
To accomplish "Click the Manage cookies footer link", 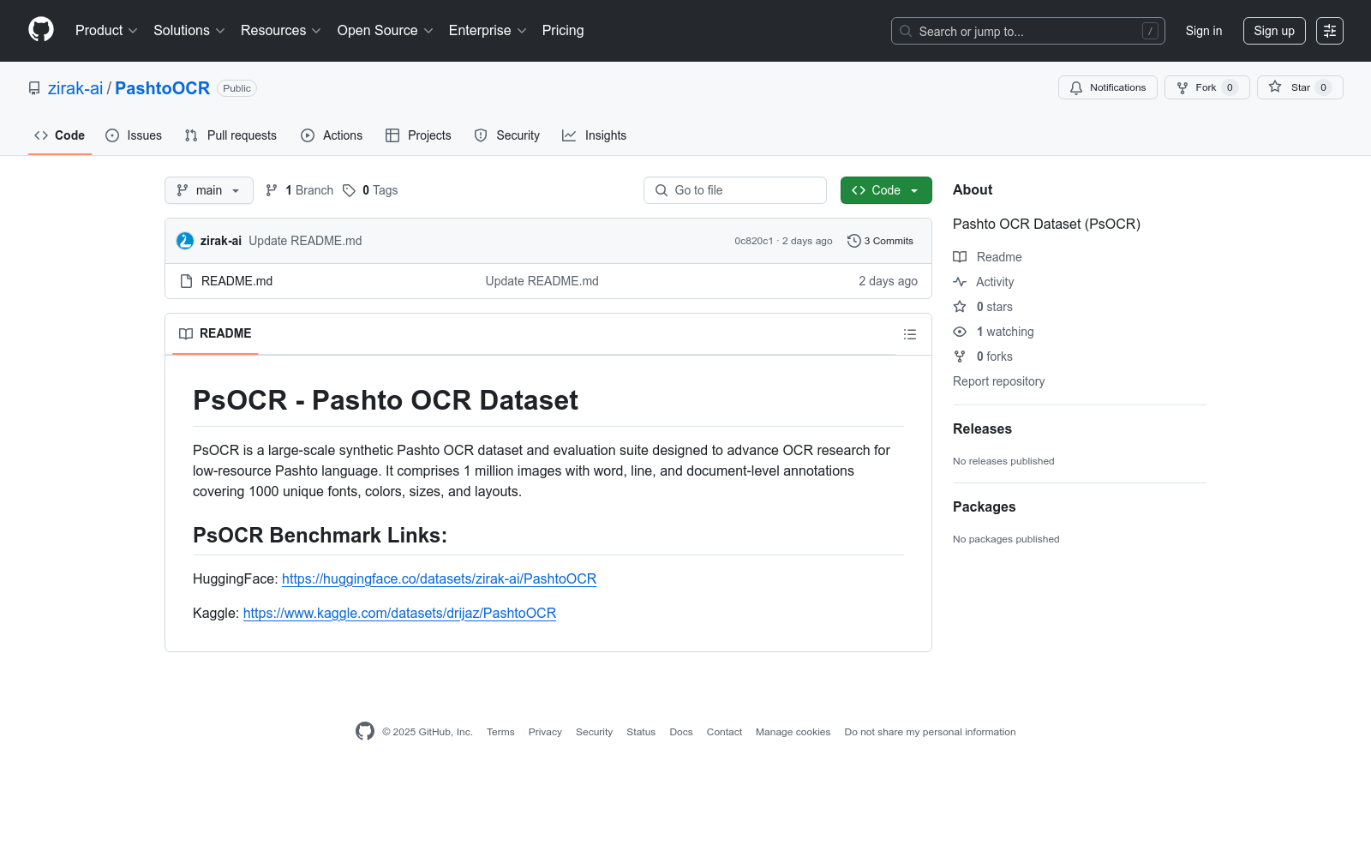I will click(x=793, y=732).
